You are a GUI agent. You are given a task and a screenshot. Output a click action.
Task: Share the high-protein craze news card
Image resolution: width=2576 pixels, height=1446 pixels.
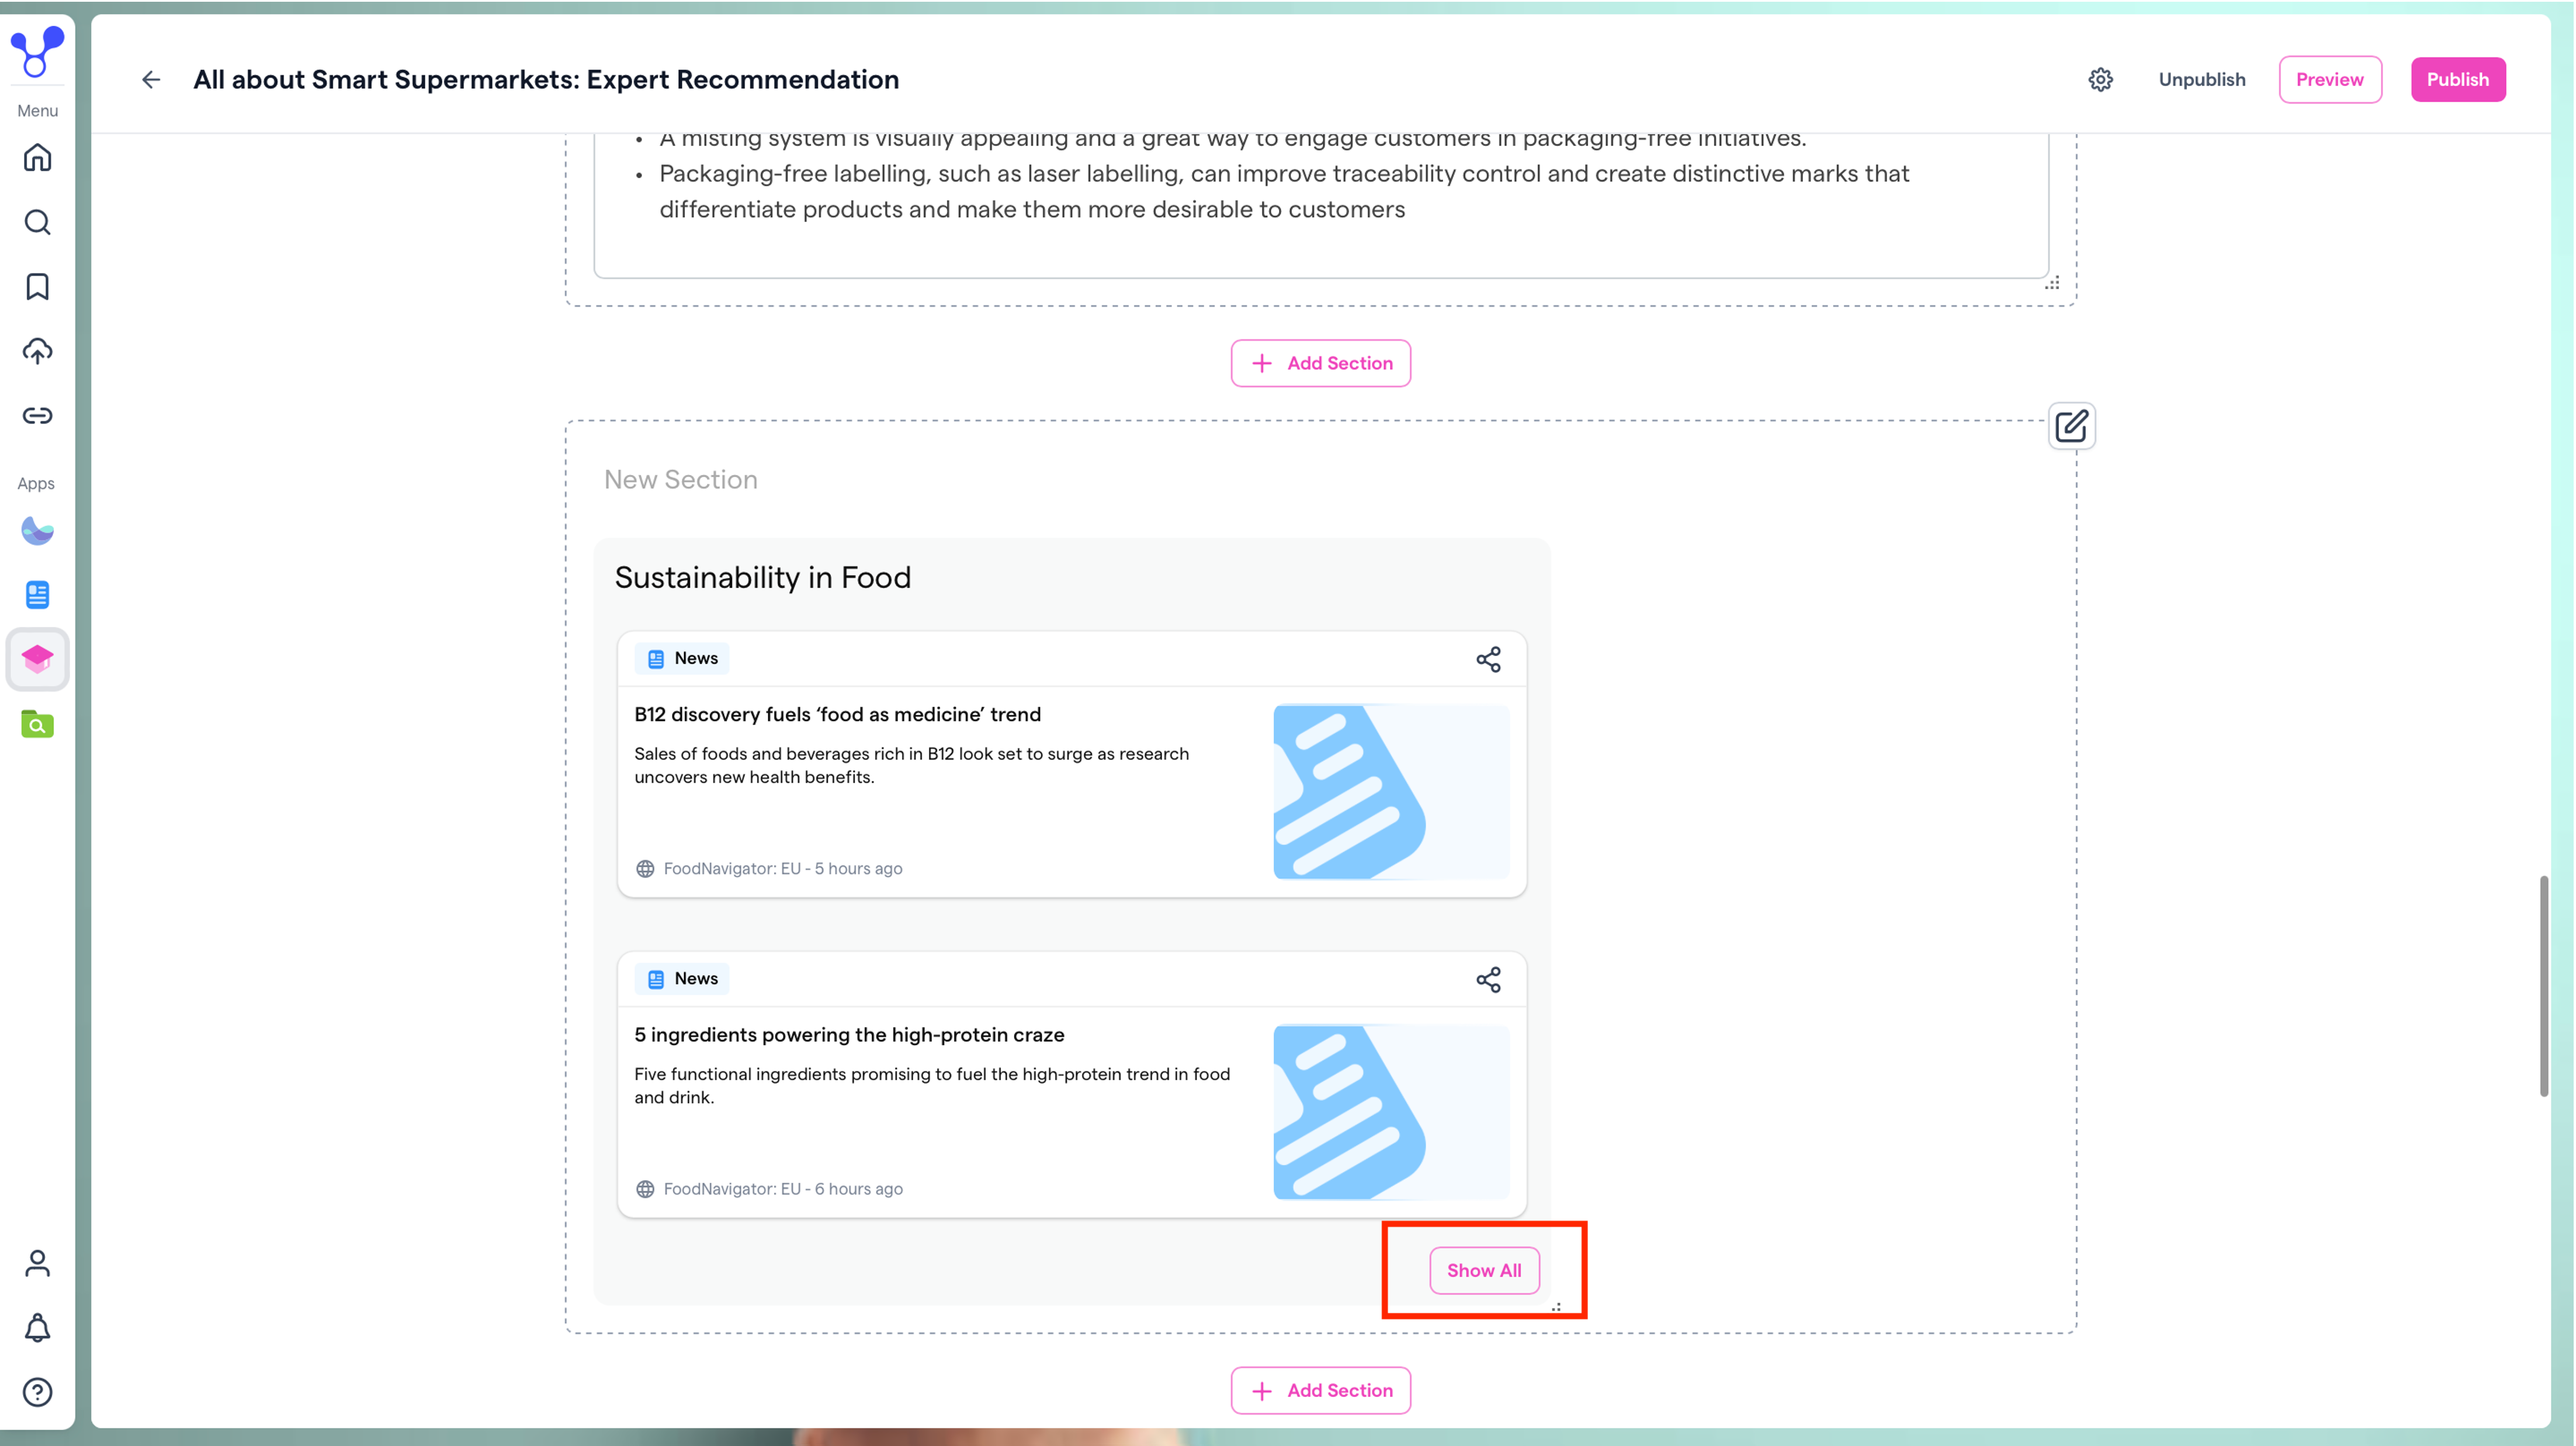pyautogui.click(x=1488, y=979)
